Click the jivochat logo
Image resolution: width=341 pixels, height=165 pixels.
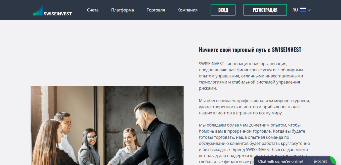(x=320, y=161)
